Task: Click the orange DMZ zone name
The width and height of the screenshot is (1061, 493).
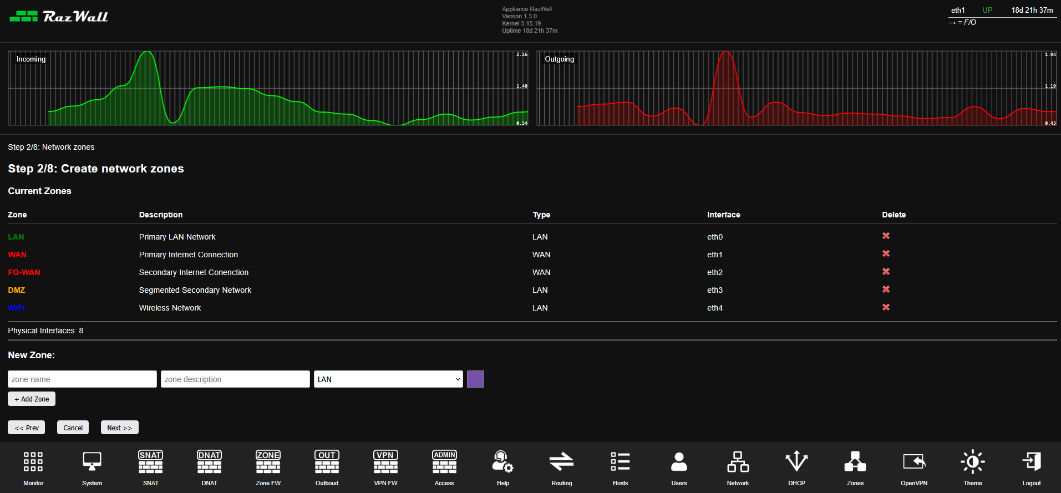Action: point(17,290)
